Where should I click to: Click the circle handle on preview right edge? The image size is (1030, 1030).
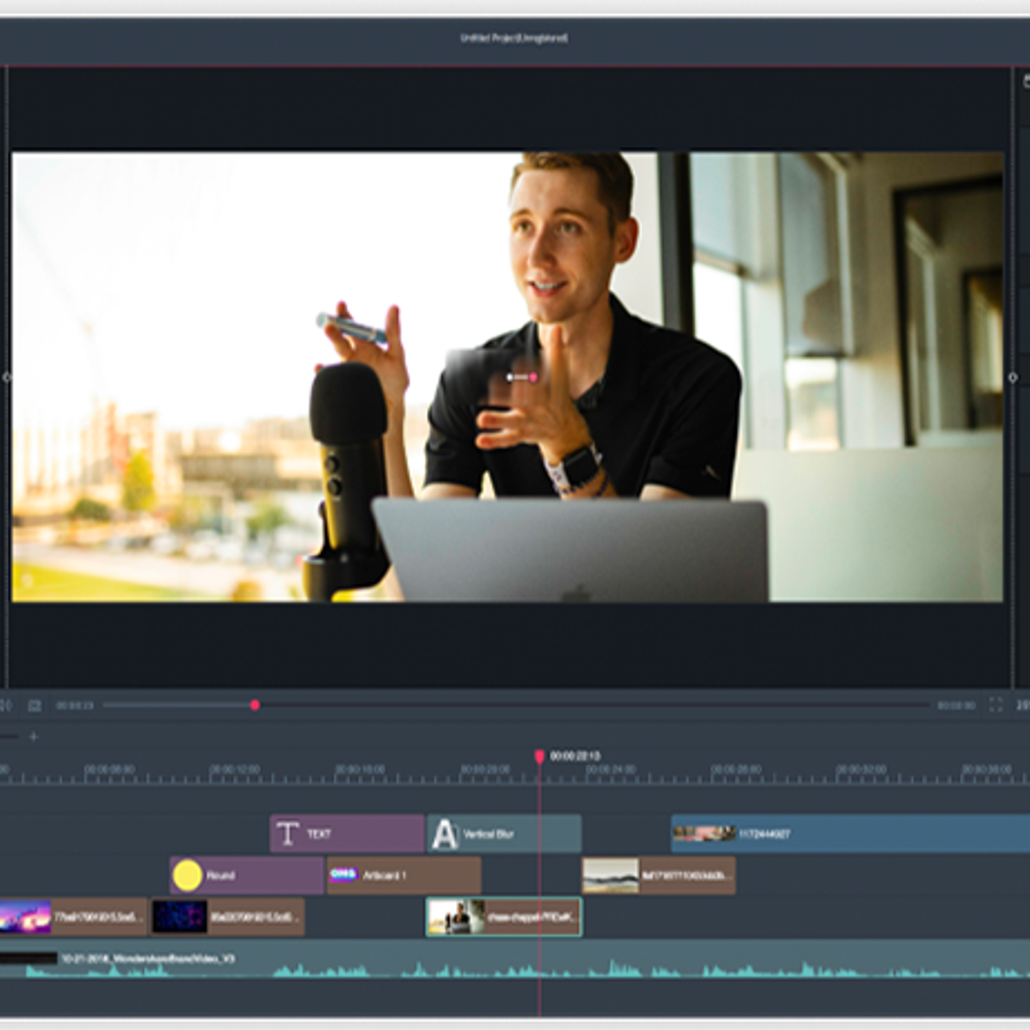click(1013, 378)
